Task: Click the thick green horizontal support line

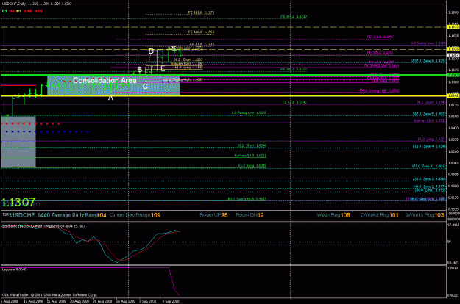Action: click(223, 75)
